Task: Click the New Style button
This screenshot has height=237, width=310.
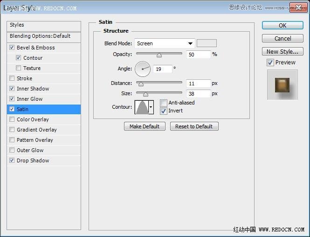Action: 282,52
